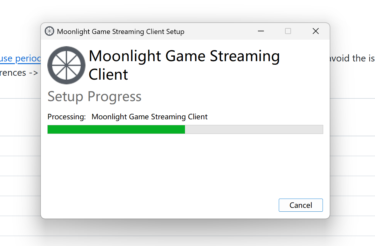The image size is (375, 246).
Task: Click 'avoid the is' text in background page
Action: coord(352,58)
